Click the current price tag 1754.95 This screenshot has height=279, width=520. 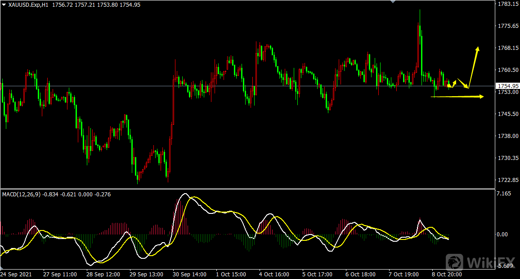[507, 86]
